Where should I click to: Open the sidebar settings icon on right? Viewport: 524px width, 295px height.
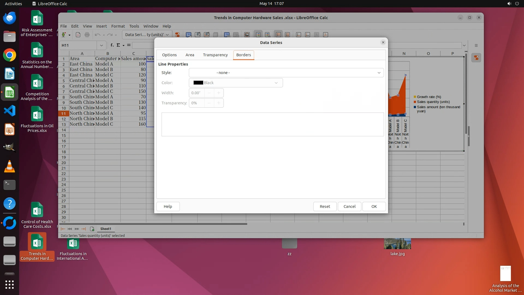(x=476, y=46)
